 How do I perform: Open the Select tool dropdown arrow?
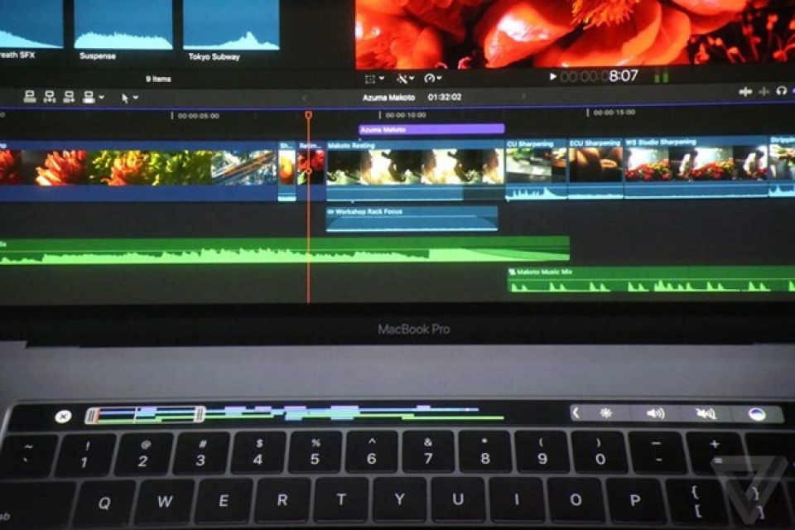point(135,97)
